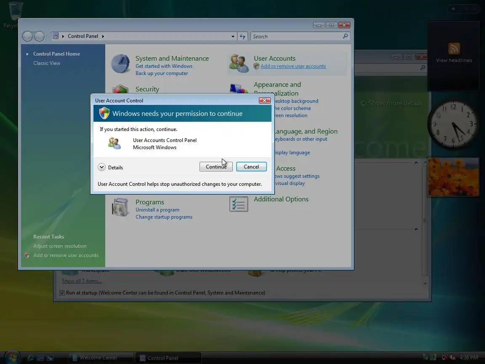Expand the arrow after Control Panel in the address bar

[x=103, y=36]
